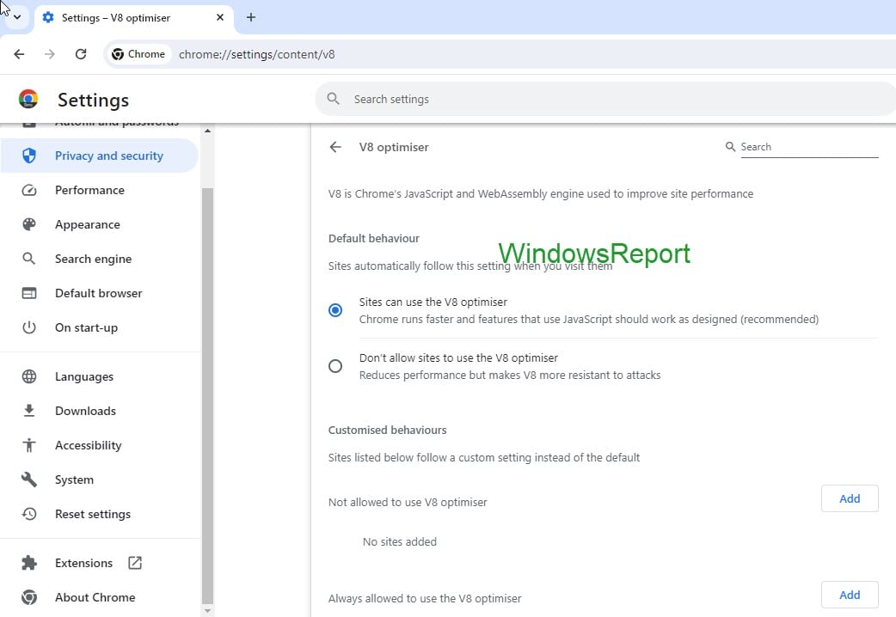Click the sidebar scrollbar up arrow
The width and height of the screenshot is (896, 617).
click(207, 131)
